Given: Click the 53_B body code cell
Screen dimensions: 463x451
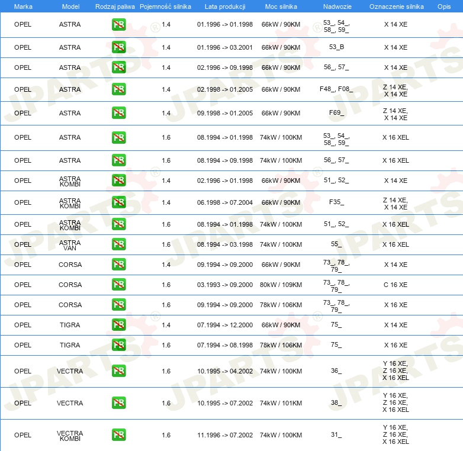Looking at the screenshot, I should coord(336,47).
